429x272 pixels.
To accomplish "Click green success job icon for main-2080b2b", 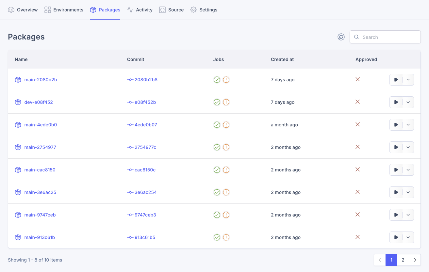I will click(x=217, y=80).
